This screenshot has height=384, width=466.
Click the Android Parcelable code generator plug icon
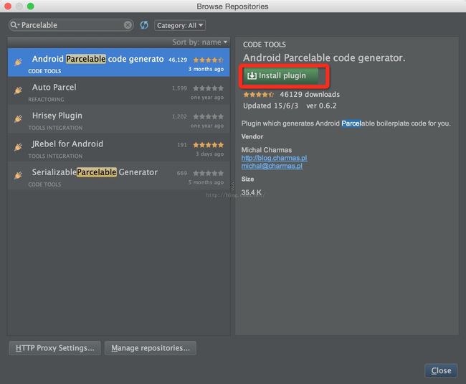point(19,62)
